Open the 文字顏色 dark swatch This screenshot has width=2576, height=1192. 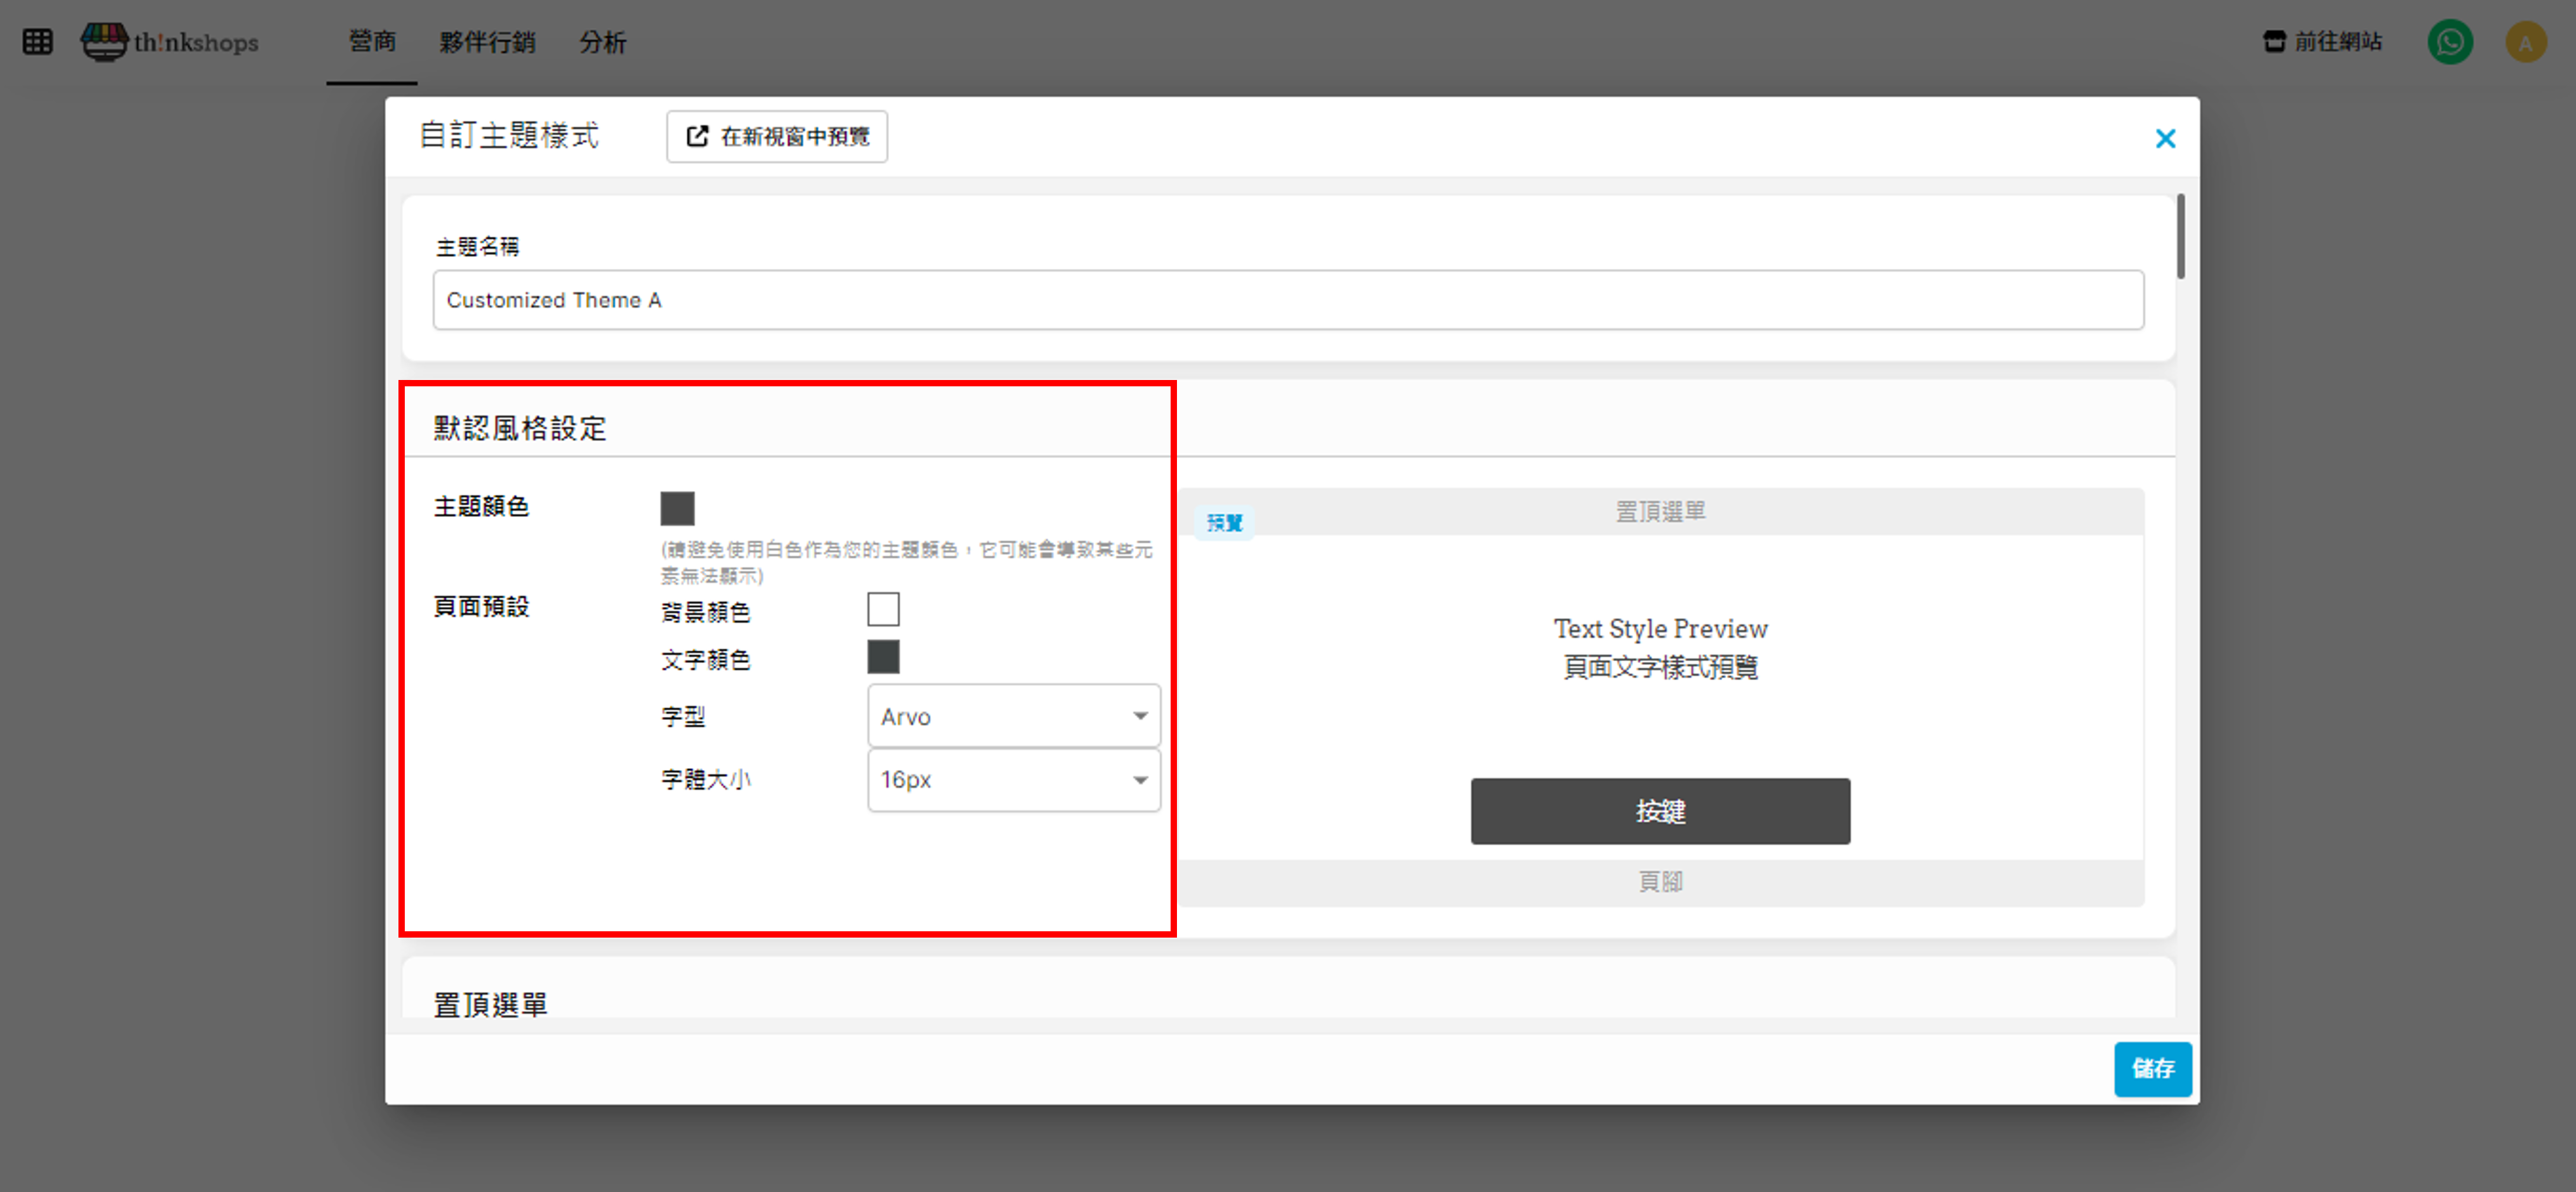(x=883, y=657)
